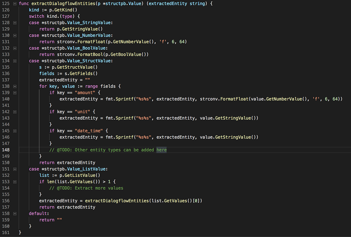
Task: Click the highlighted word here on line 148
Action: point(161,150)
